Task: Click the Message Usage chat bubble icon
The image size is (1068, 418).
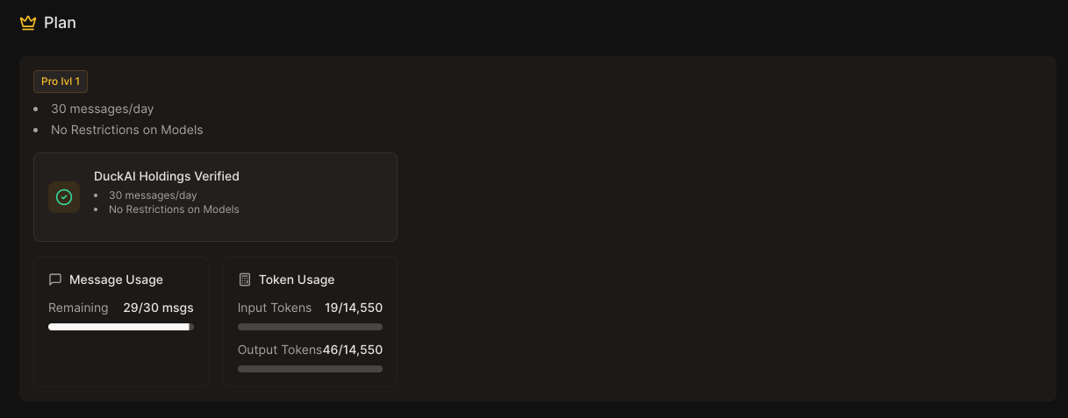Action: click(x=55, y=280)
